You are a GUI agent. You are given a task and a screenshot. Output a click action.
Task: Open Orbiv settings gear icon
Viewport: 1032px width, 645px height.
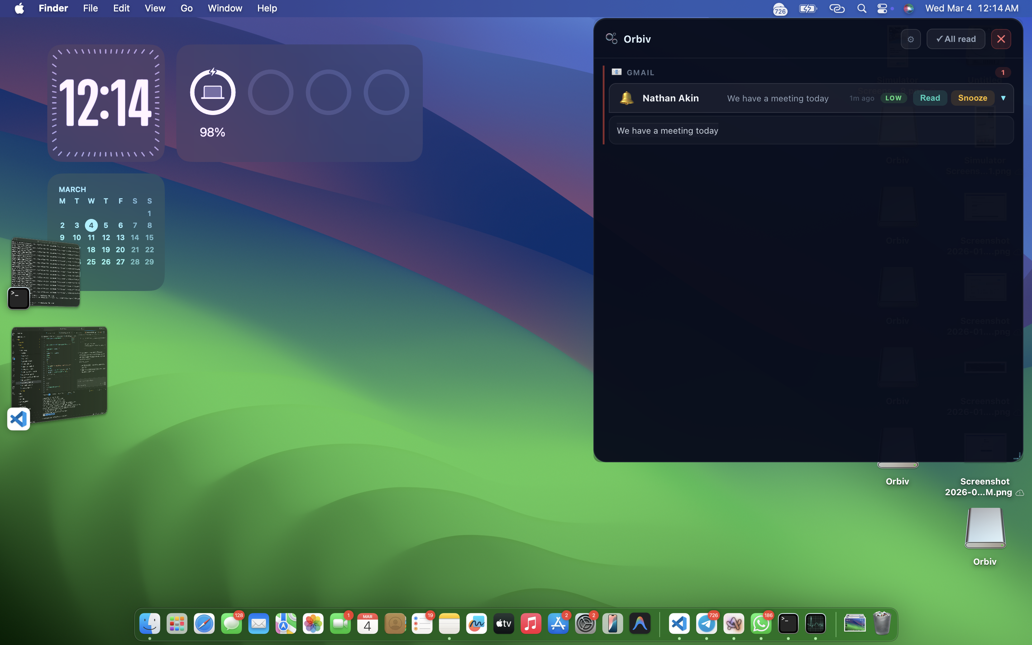tap(910, 39)
